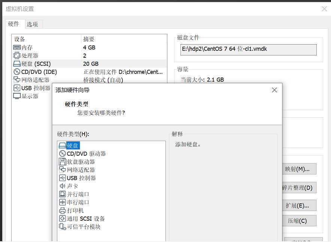
Task: Switch to the 选项 tab
Action: coord(32,24)
